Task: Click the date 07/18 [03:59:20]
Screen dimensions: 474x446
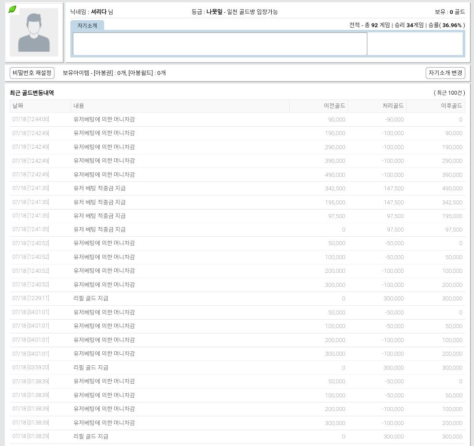Action: pyautogui.click(x=31, y=367)
